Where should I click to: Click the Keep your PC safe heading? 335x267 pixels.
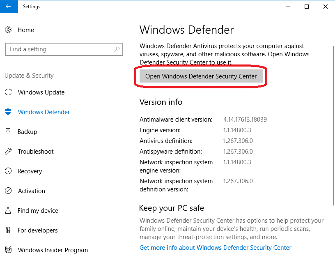click(171, 208)
